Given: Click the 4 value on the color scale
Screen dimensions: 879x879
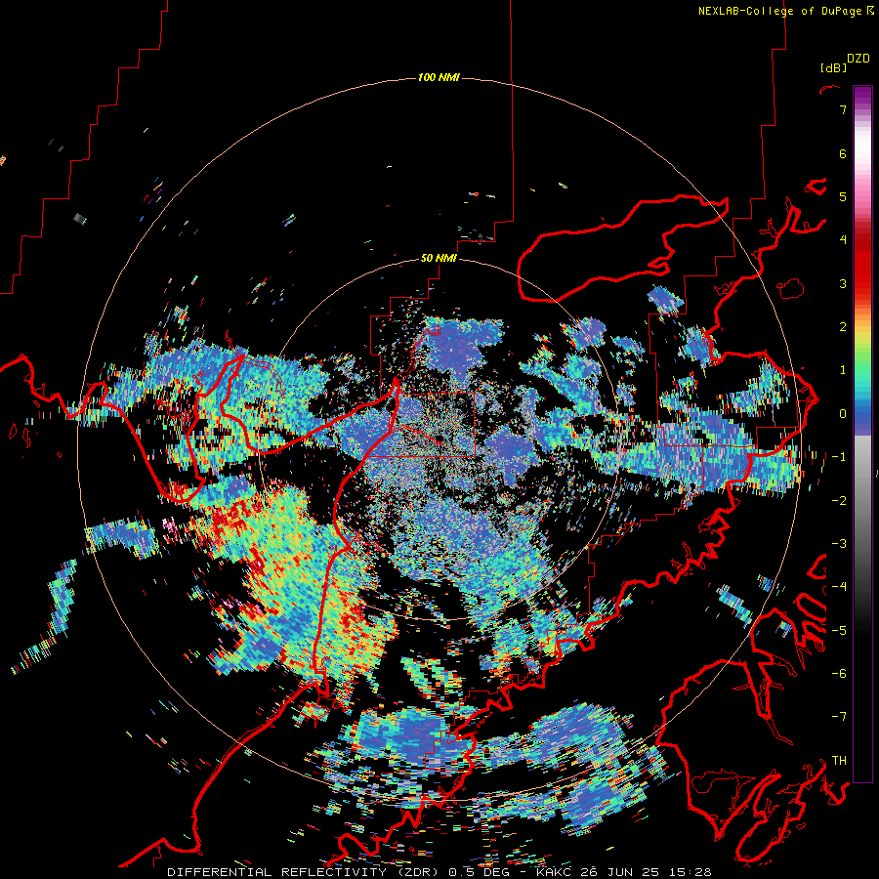Looking at the screenshot, I should tap(843, 240).
